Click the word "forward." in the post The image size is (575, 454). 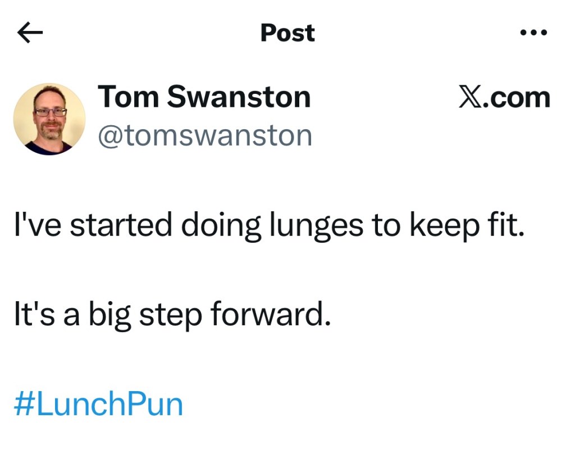(270, 315)
